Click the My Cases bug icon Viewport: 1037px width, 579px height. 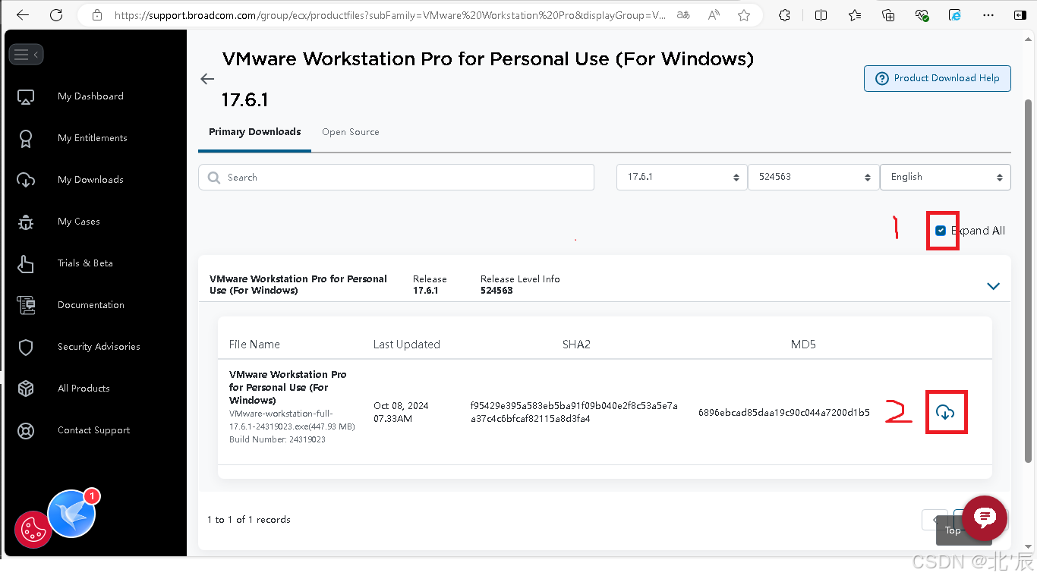pos(26,222)
